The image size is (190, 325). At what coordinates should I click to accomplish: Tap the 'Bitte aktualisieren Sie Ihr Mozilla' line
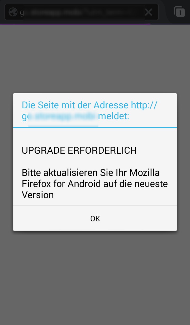91,173
